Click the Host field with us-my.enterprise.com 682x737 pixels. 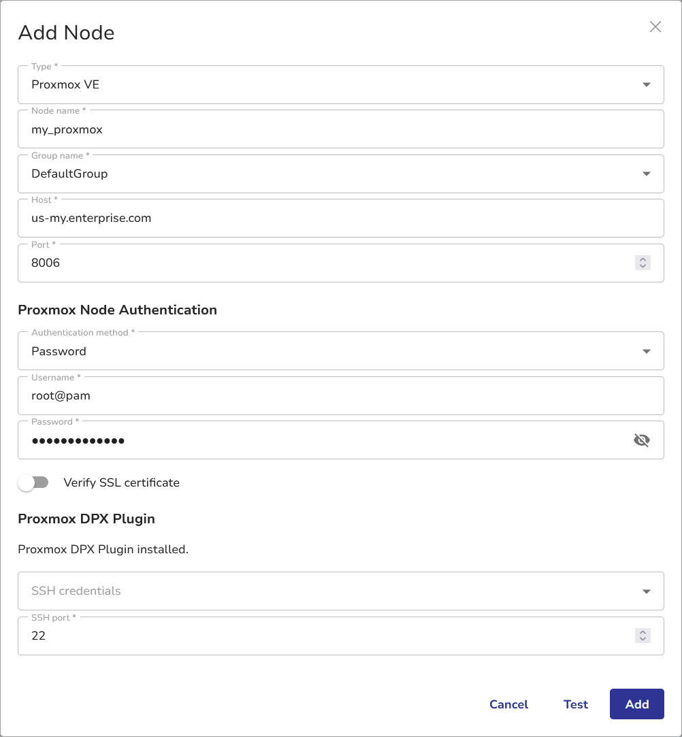click(x=341, y=218)
